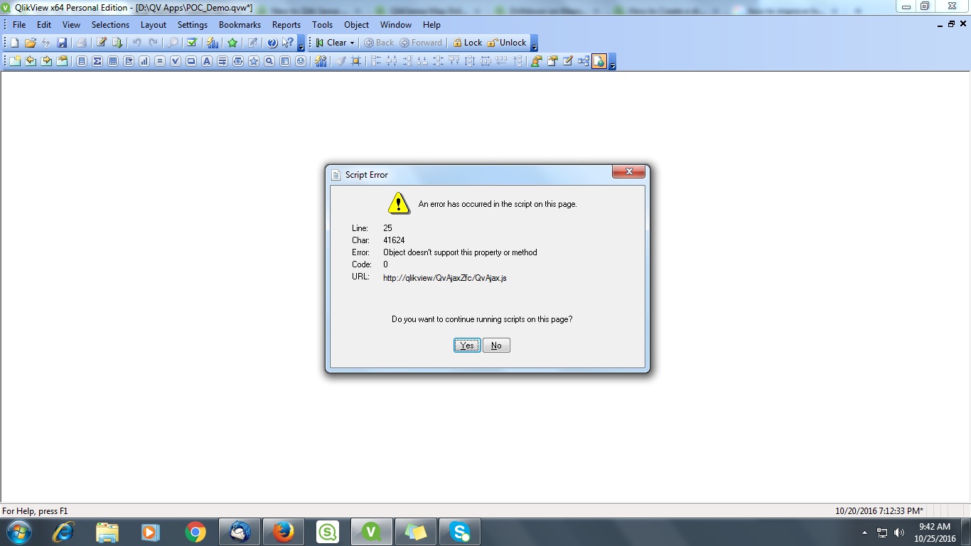Open the Selections menu
The width and height of the screenshot is (971, 546).
pyautogui.click(x=110, y=24)
